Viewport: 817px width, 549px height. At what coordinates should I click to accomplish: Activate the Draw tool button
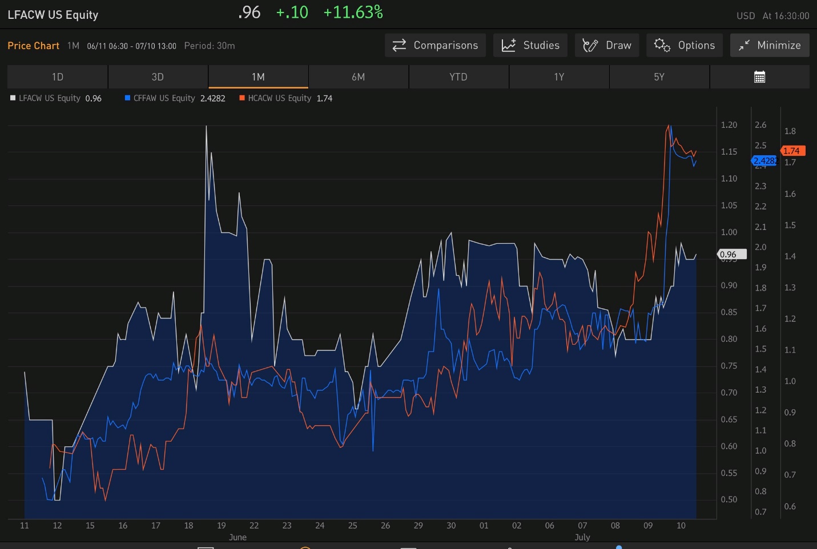pyautogui.click(x=606, y=45)
